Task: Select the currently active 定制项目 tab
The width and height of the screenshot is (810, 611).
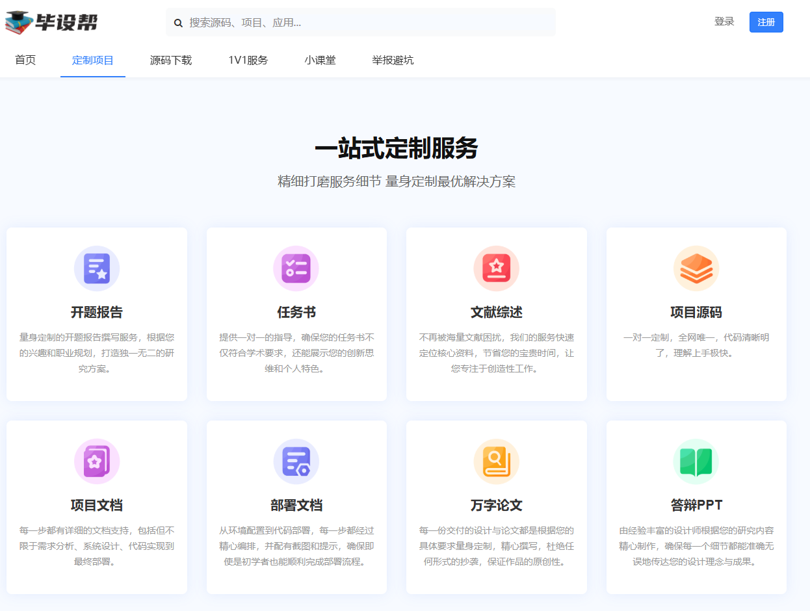Action: tap(92, 60)
